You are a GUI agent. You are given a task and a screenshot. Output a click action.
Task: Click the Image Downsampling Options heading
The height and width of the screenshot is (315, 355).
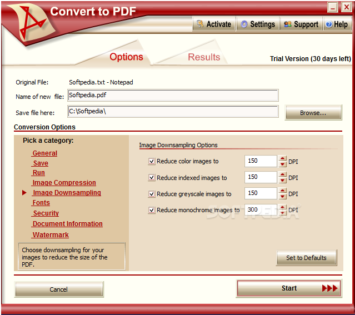(178, 145)
